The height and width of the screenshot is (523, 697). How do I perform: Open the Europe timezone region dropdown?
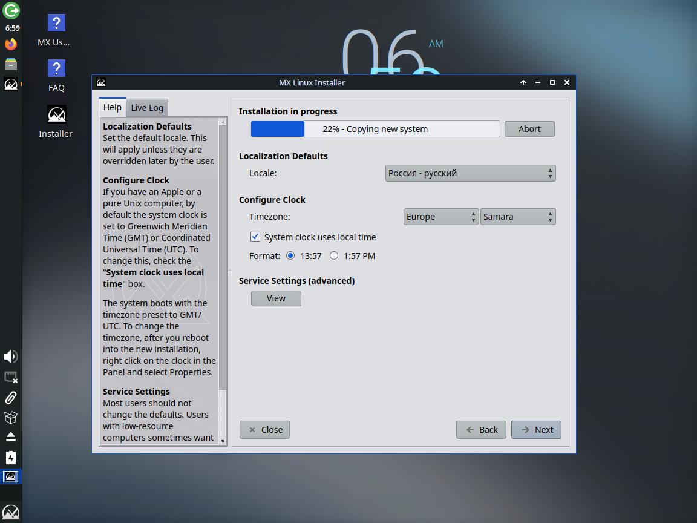coord(441,217)
